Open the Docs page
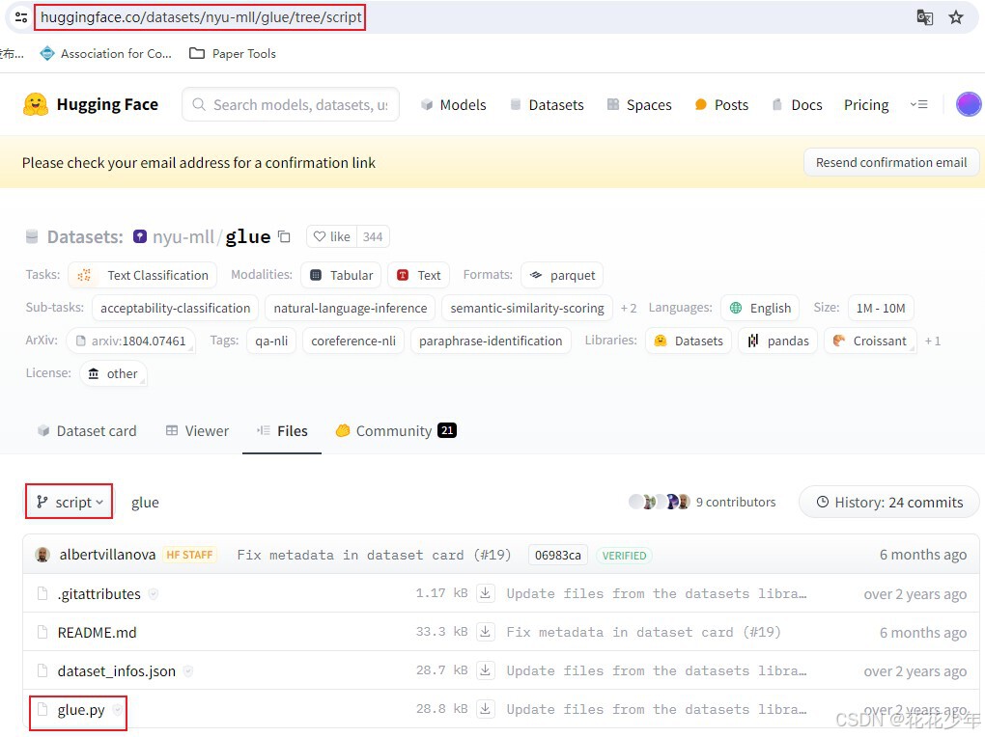The width and height of the screenshot is (985, 737). pyautogui.click(x=797, y=105)
